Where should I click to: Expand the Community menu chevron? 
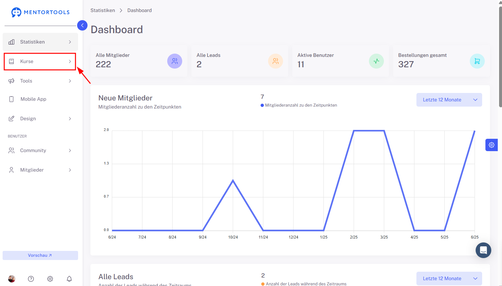[70, 150]
